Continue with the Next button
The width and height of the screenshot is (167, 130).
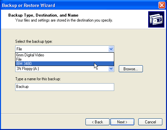coord(122,122)
